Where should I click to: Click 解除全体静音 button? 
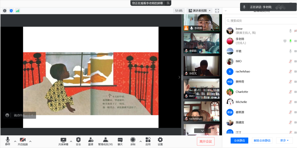tap(262, 140)
